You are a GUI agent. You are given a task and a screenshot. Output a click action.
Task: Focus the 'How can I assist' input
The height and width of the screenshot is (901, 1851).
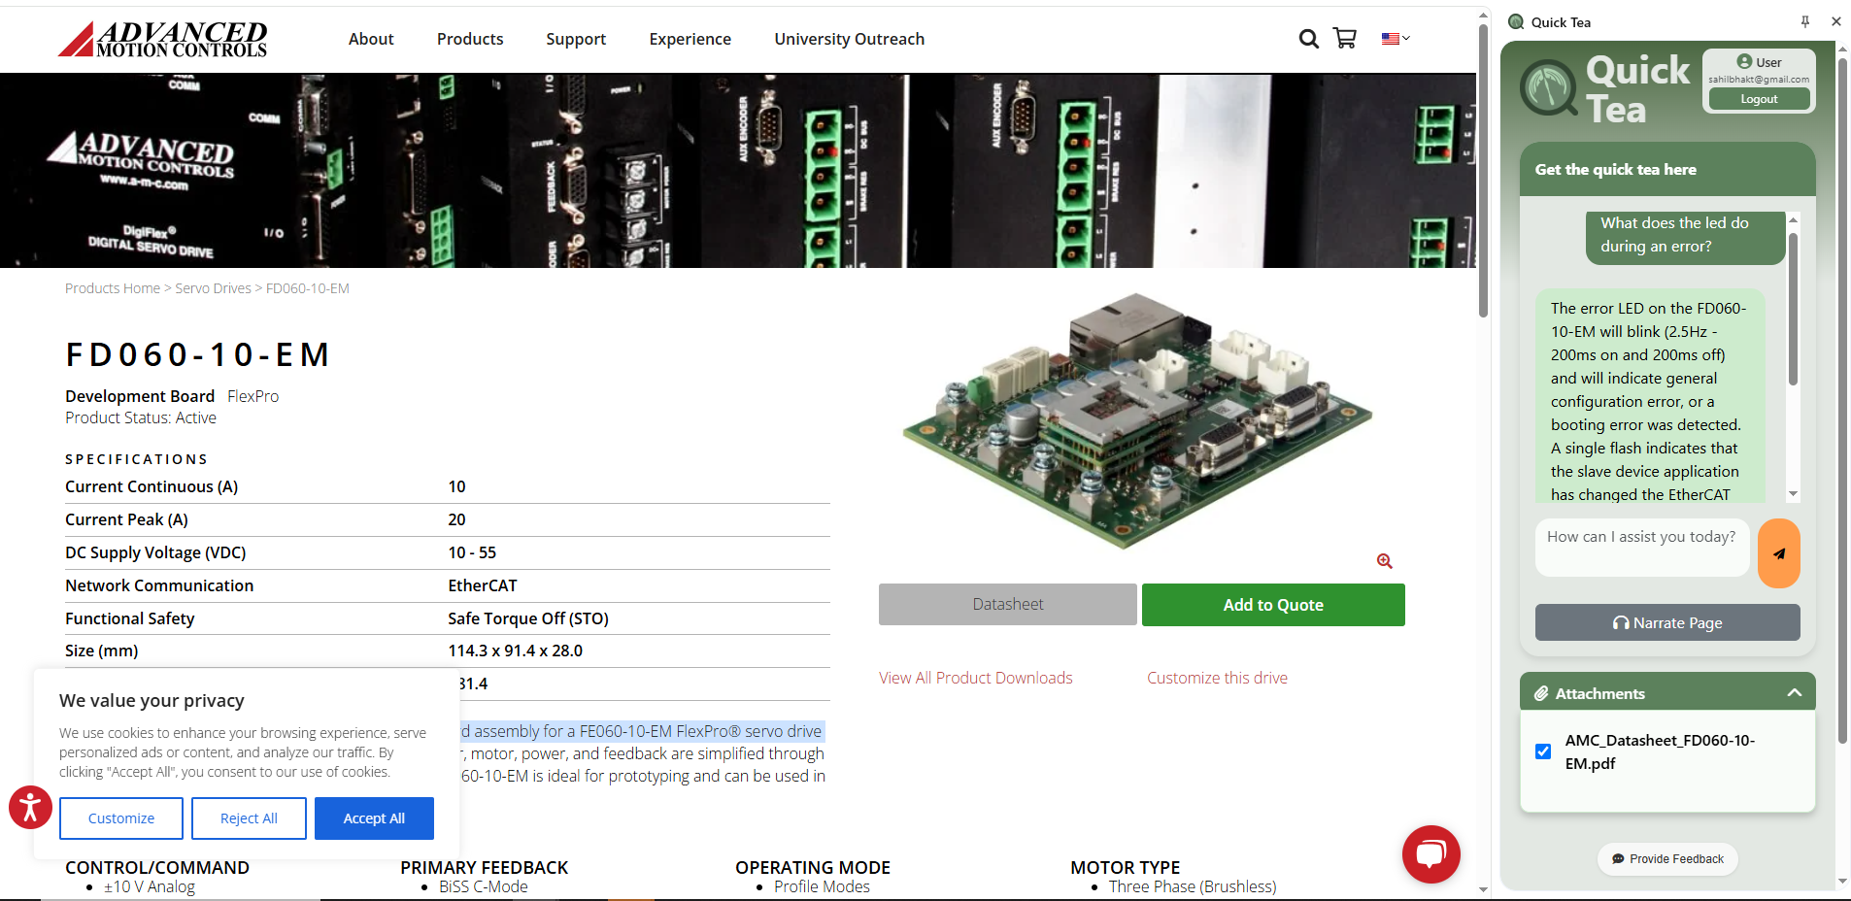(1642, 548)
